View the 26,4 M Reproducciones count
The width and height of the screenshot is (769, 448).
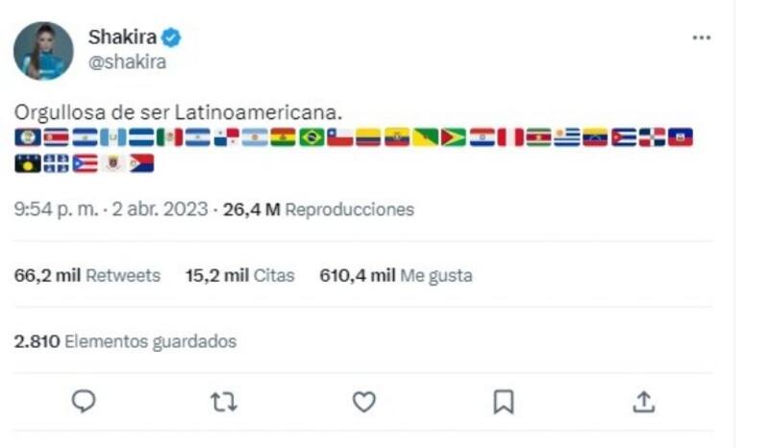click(318, 209)
